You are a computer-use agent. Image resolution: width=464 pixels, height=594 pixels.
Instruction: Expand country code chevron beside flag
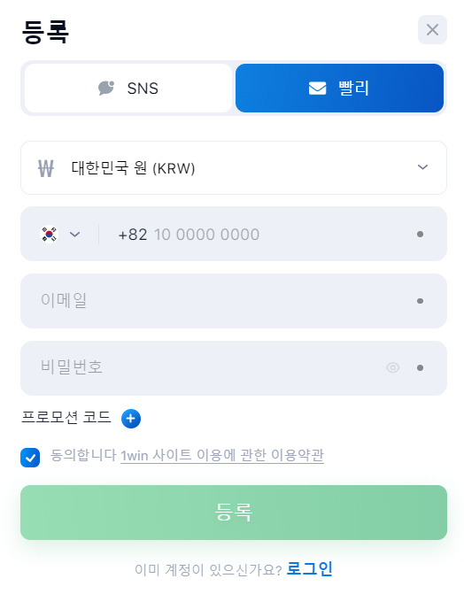75,235
